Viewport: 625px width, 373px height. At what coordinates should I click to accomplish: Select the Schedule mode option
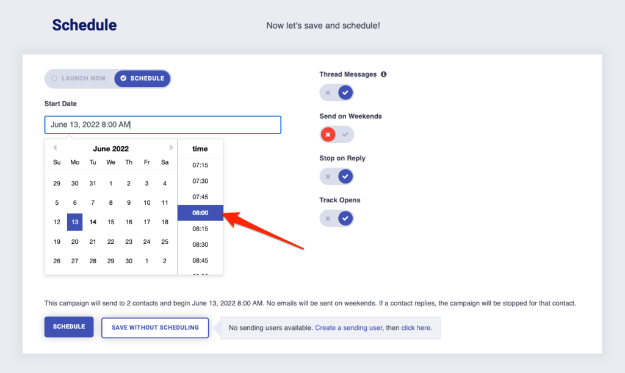tap(142, 79)
